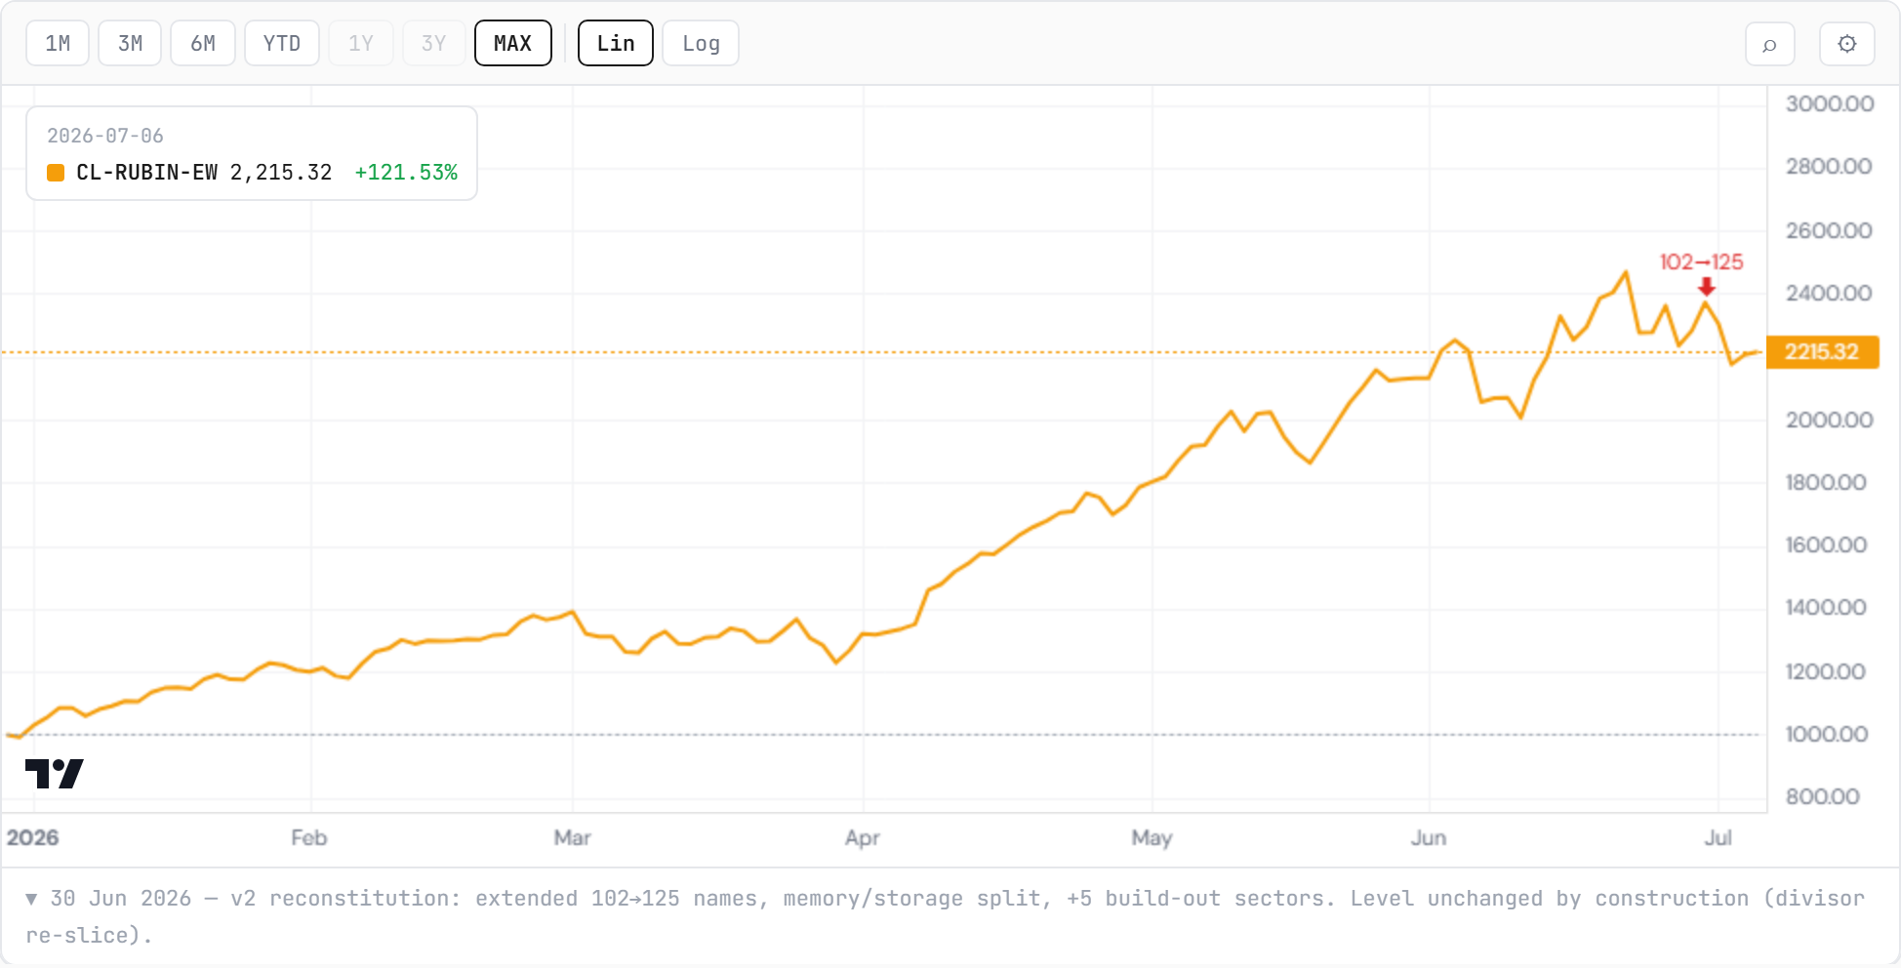Switch to Log scale
1901x968 pixels.
pos(701,44)
